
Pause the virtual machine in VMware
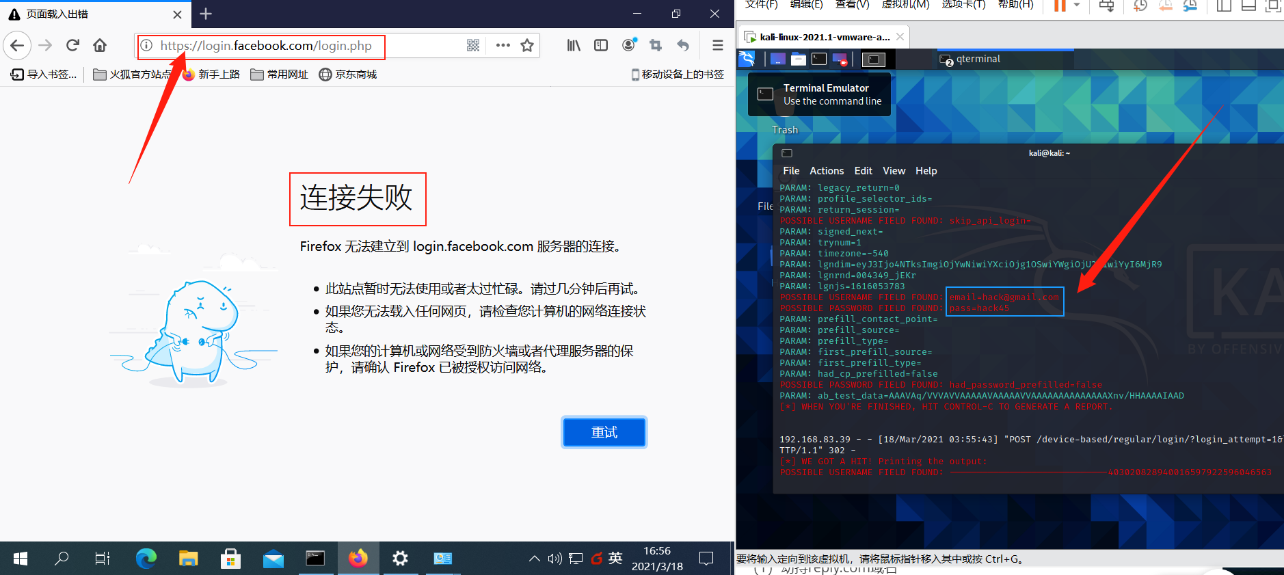[1060, 5]
